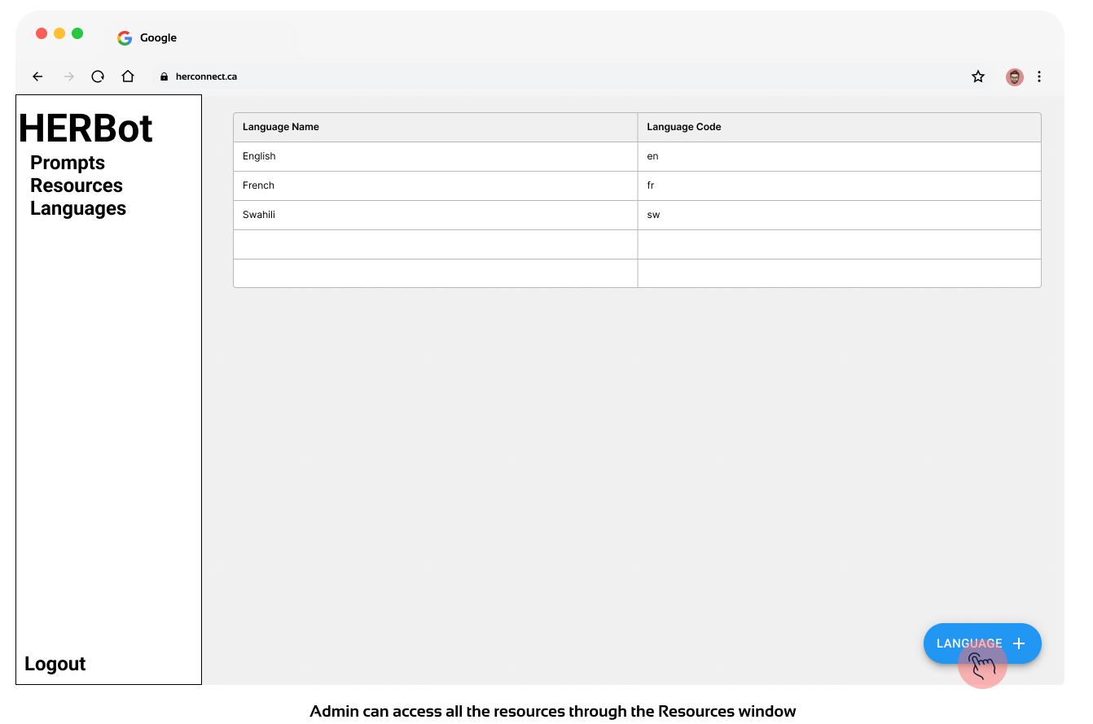Reload the page with the refresh icon
Viewport: 1093px width, 724px height.
(x=98, y=76)
